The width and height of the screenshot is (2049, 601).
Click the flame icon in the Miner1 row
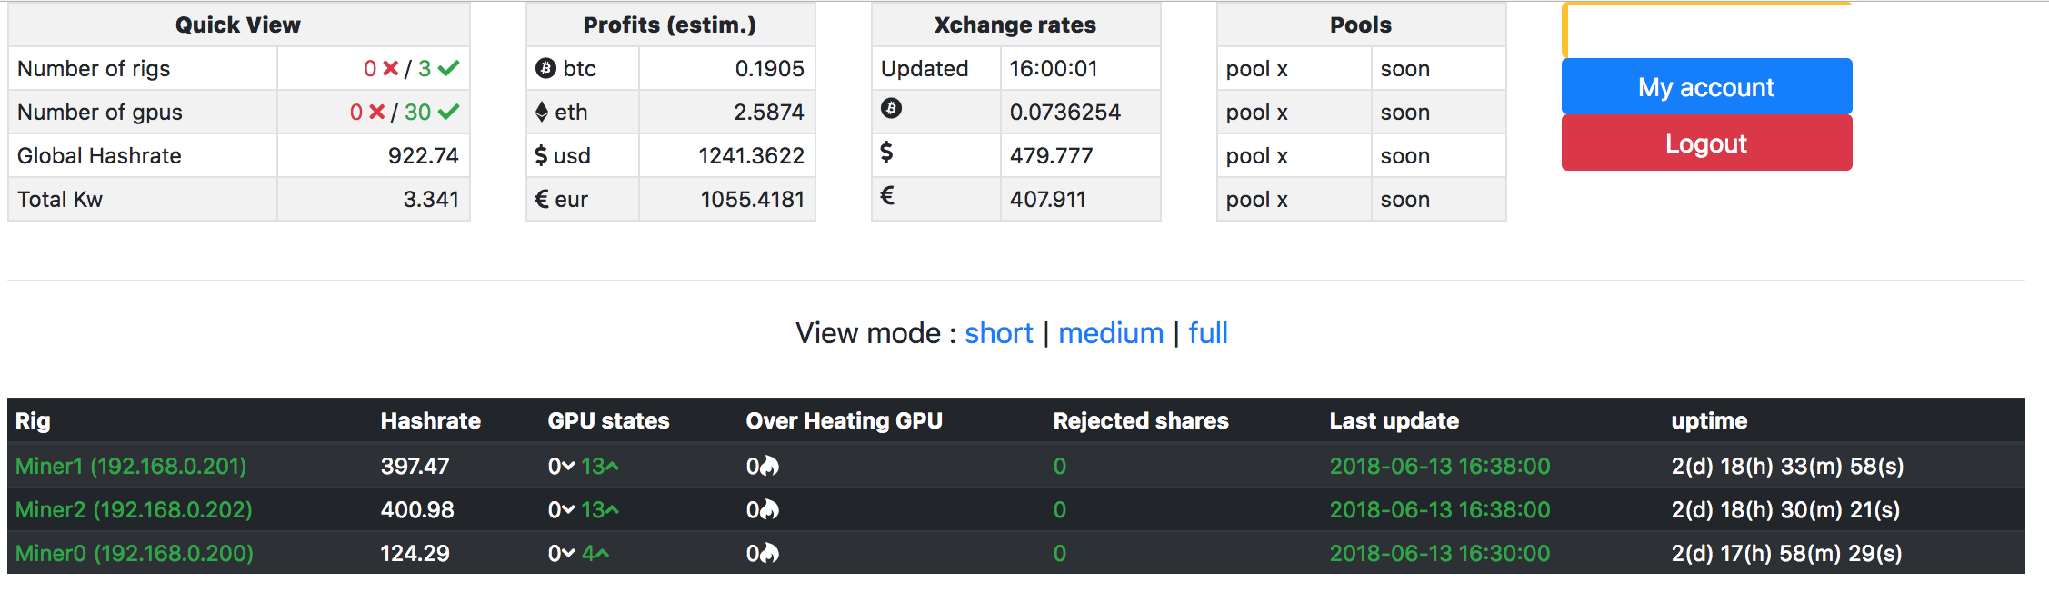770,467
